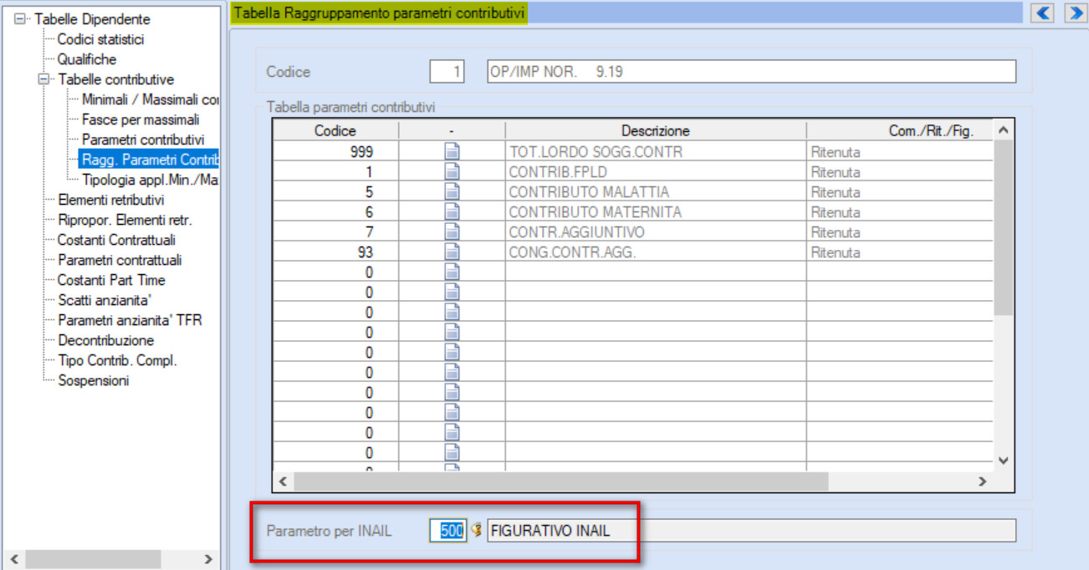
Task: Open Scatti anzianita' tree entry
Action: click(x=105, y=300)
